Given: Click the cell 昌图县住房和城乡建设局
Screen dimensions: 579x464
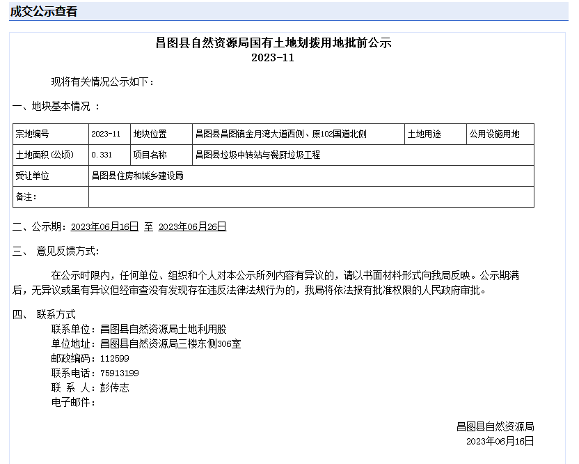Looking at the screenshot, I should [x=137, y=176].
